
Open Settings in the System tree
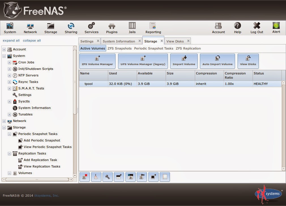[22, 95]
